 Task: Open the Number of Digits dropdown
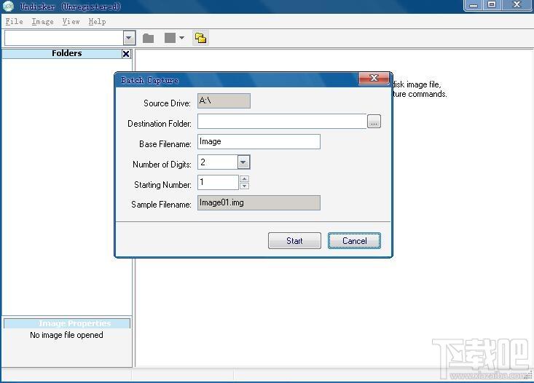click(243, 162)
